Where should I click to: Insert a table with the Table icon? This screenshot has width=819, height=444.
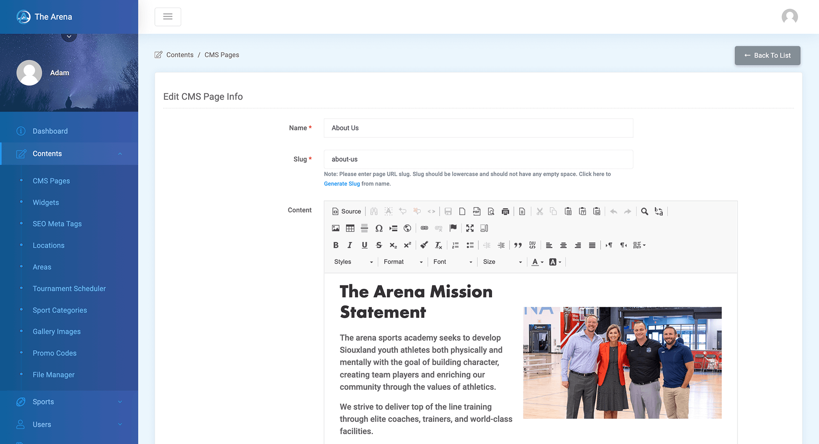tap(350, 228)
